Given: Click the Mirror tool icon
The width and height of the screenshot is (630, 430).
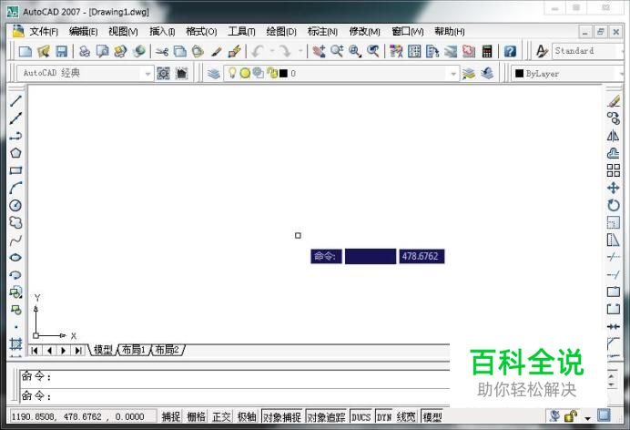Looking at the screenshot, I should [613, 136].
